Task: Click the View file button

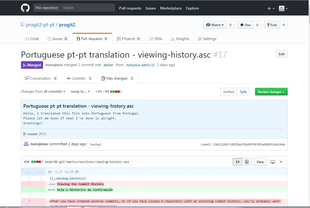Action: pyautogui.click(x=260, y=162)
